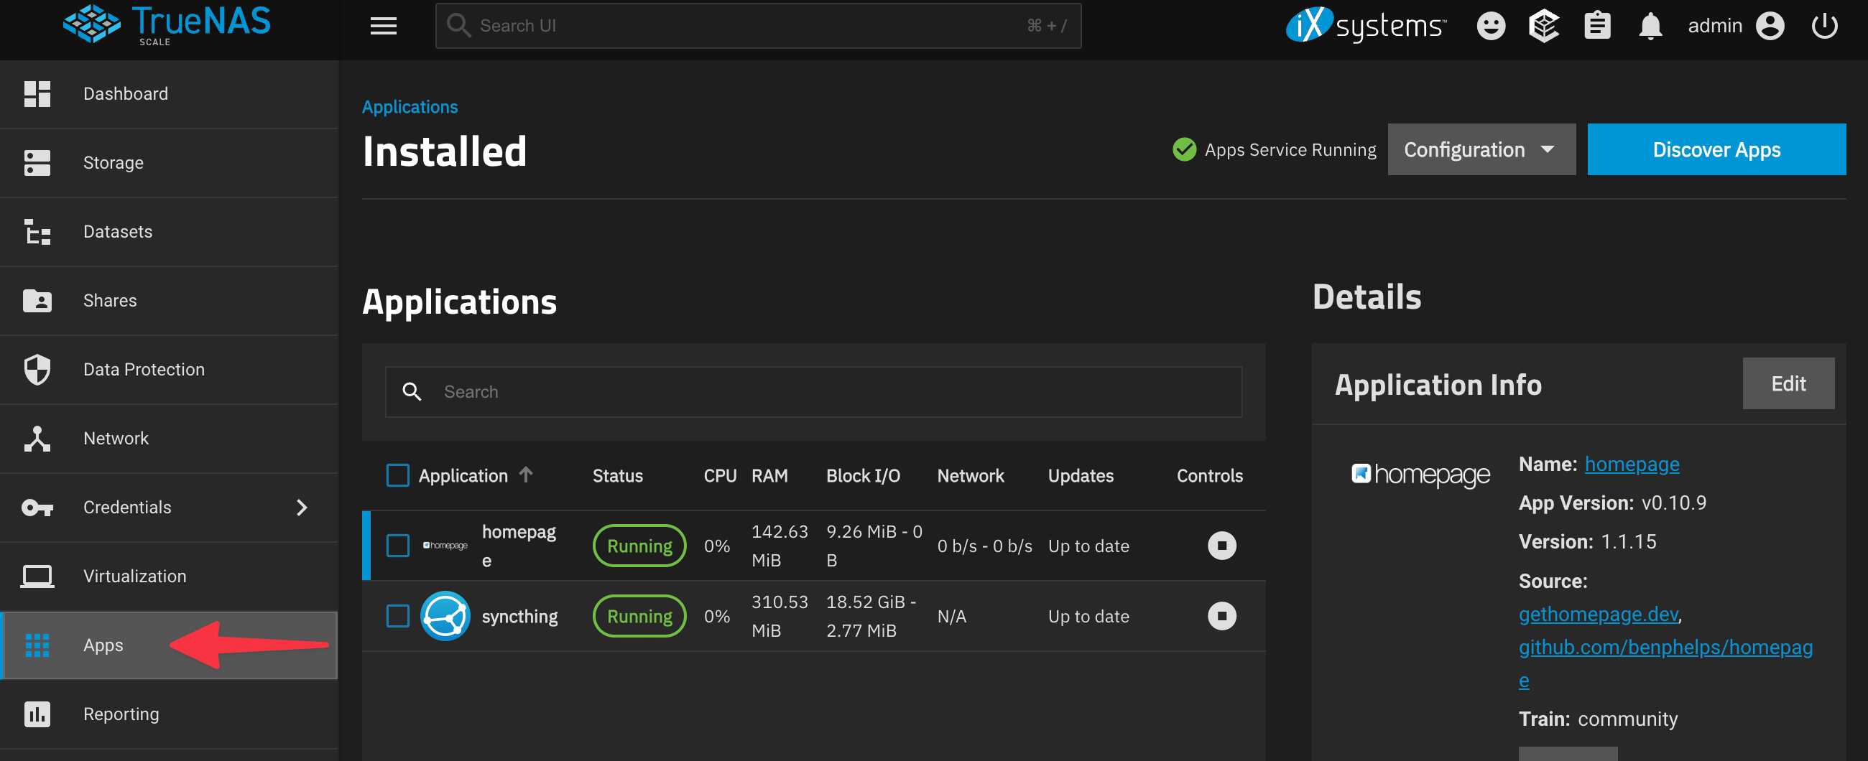The height and width of the screenshot is (761, 1868).
Task: Send feedback using the smiley face icon
Action: click(1491, 25)
